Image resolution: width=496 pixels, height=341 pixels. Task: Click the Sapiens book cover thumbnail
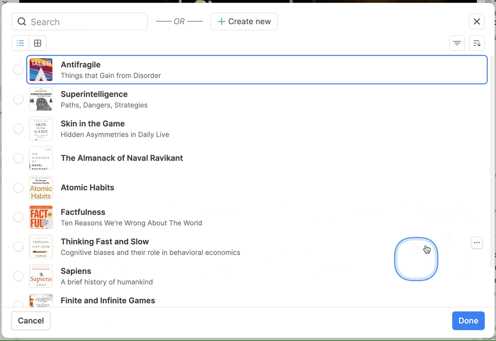[41, 276]
